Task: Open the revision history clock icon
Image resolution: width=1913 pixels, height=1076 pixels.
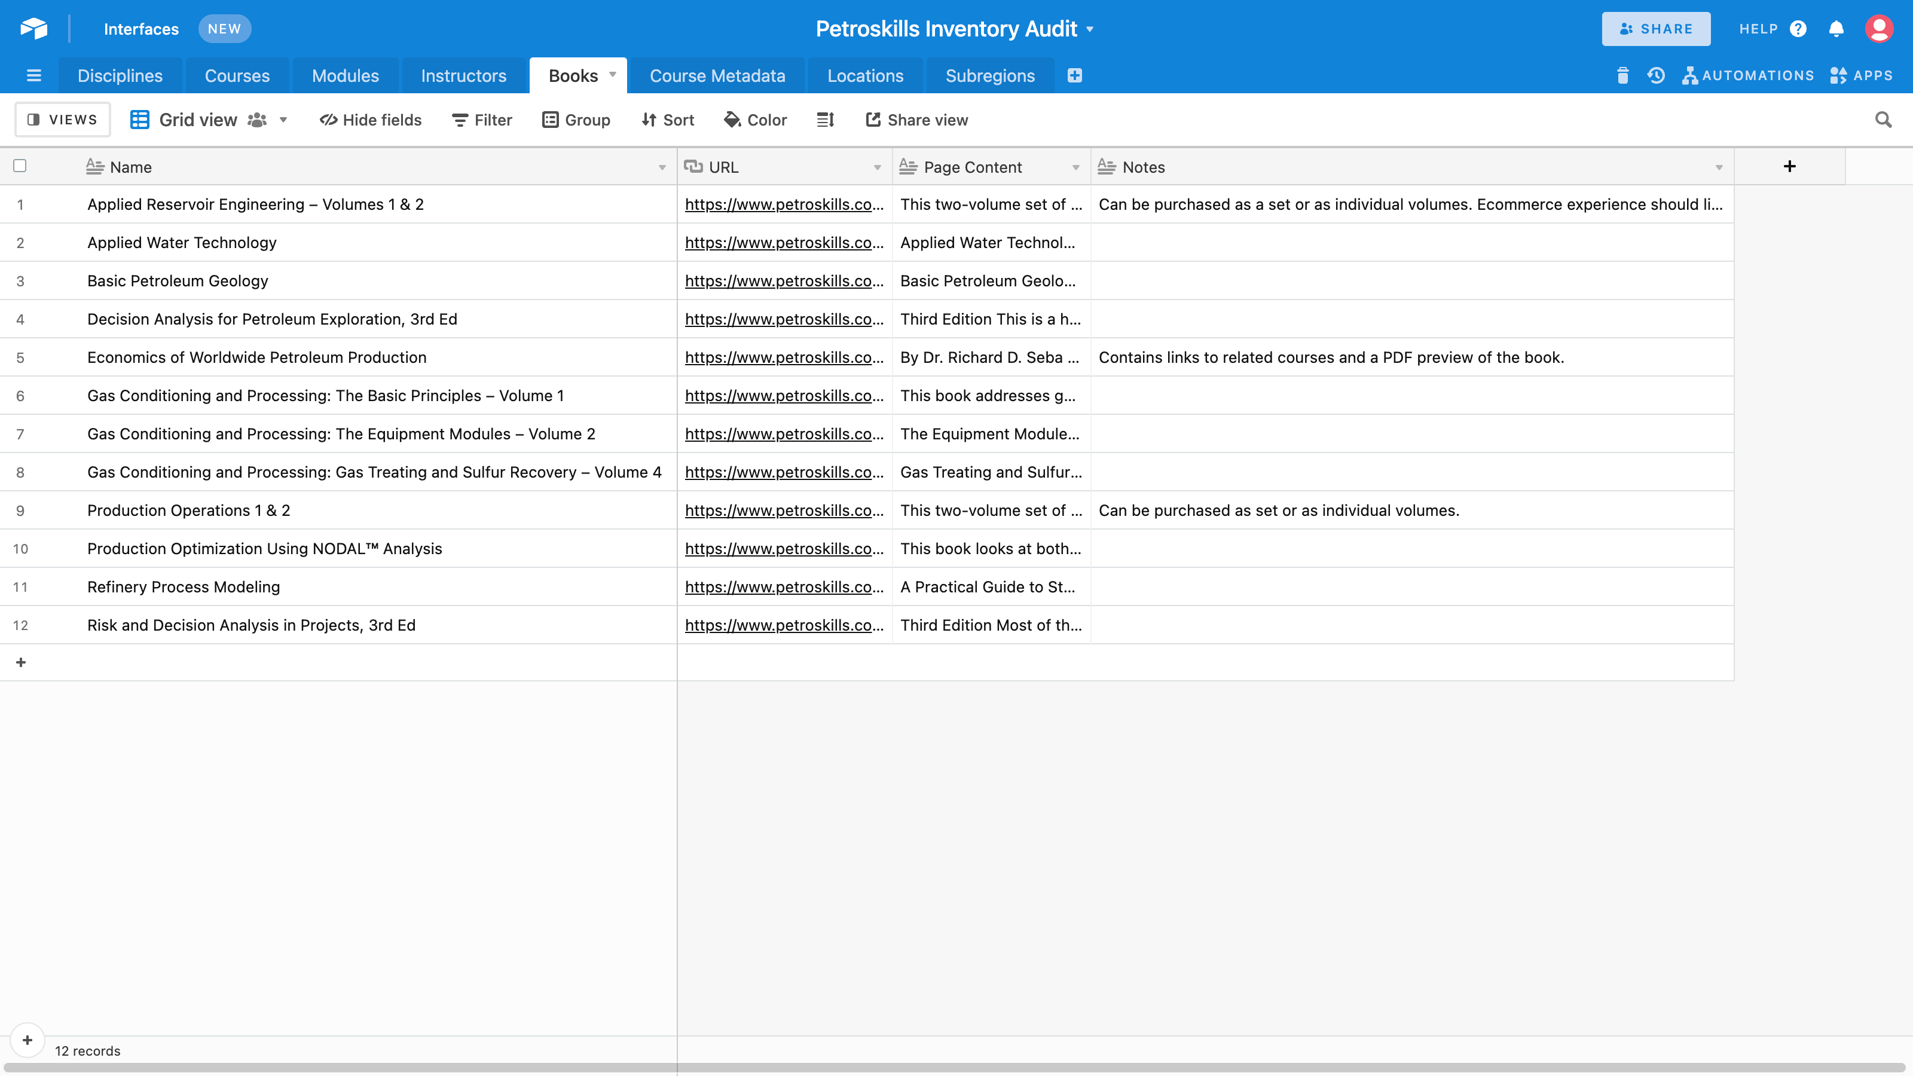Action: click(1655, 76)
